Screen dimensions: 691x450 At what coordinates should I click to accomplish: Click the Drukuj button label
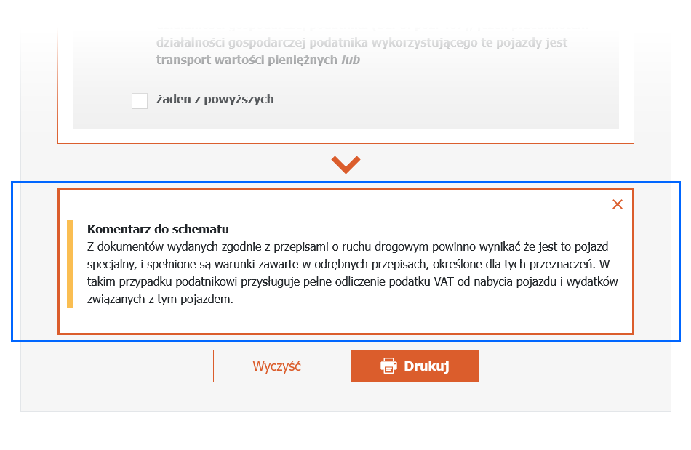coord(426,366)
